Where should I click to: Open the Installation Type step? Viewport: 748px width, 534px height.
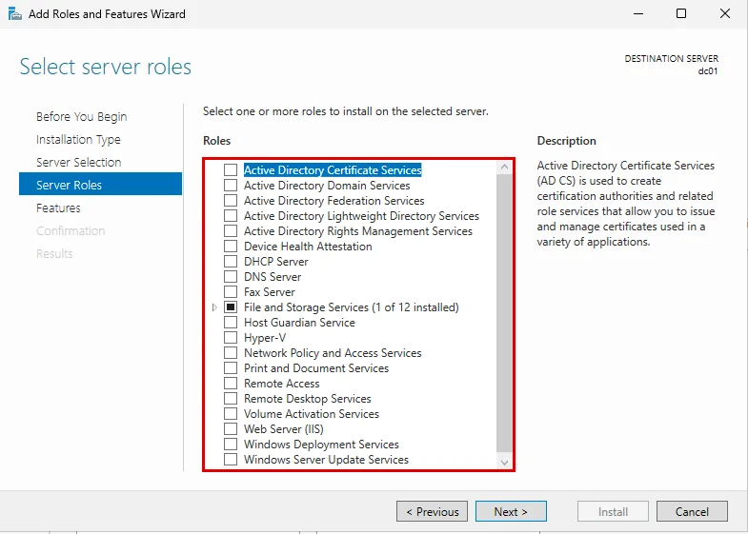tap(78, 140)
